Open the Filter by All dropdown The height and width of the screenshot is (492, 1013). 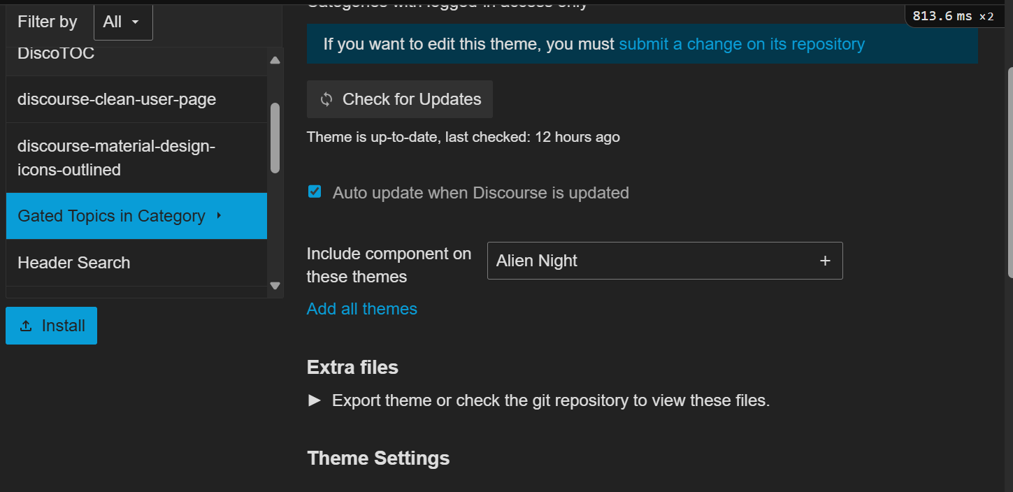tap(123, 22)
